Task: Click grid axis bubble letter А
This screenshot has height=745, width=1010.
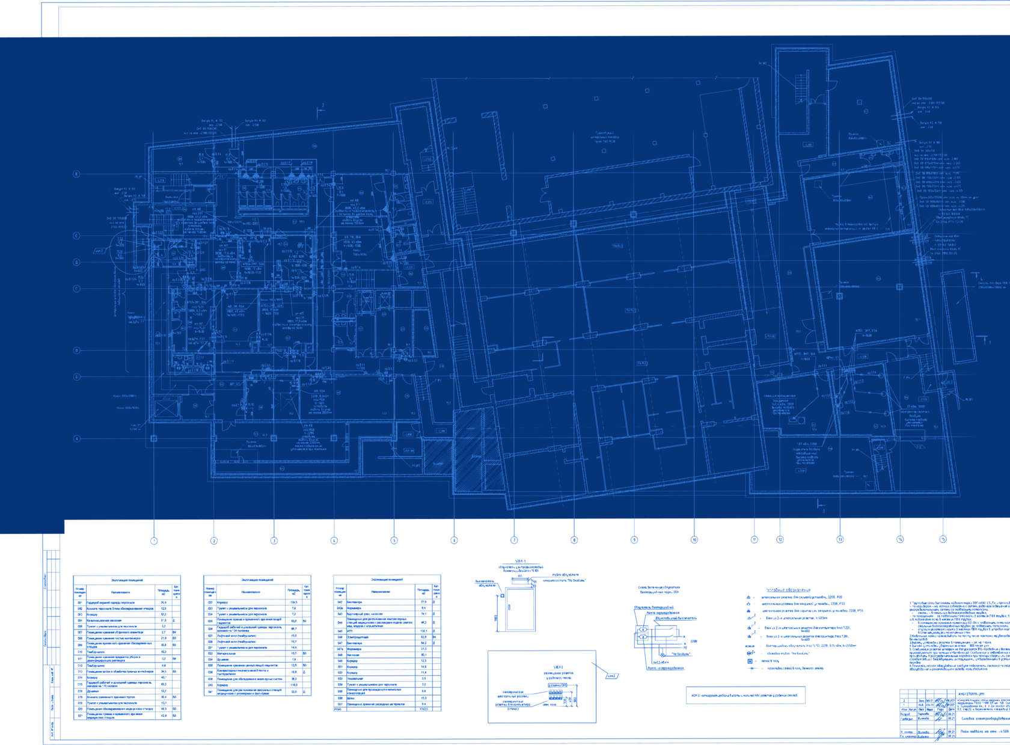Action: pos(76,439)
